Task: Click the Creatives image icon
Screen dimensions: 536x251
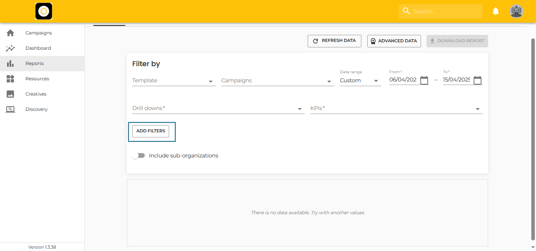Action: pyautogui.click(x=11, y=94)
